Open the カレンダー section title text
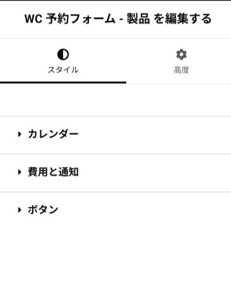 tap(53, 134)
